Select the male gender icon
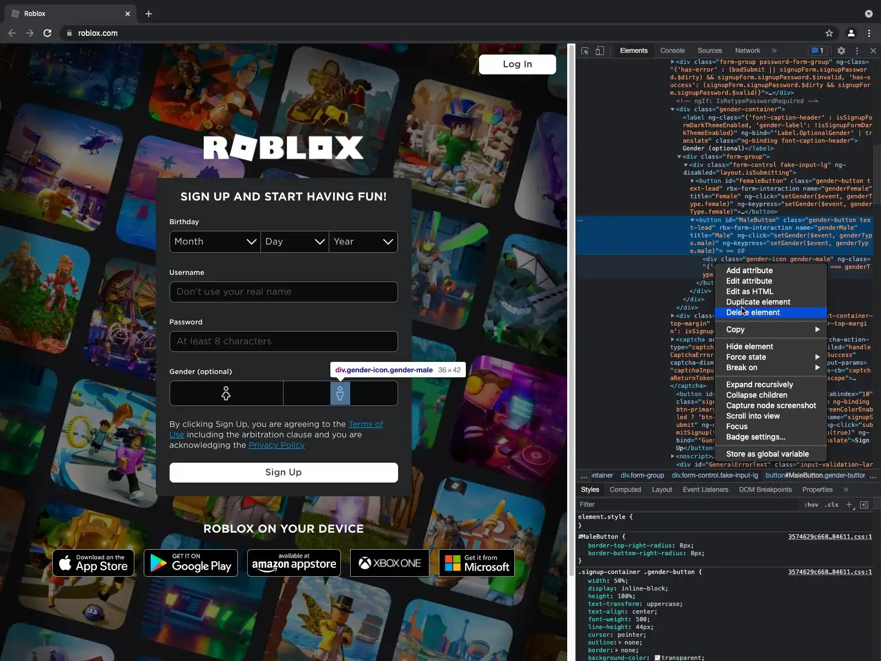Viewport: 881px width, 661px height. (340, 393)
